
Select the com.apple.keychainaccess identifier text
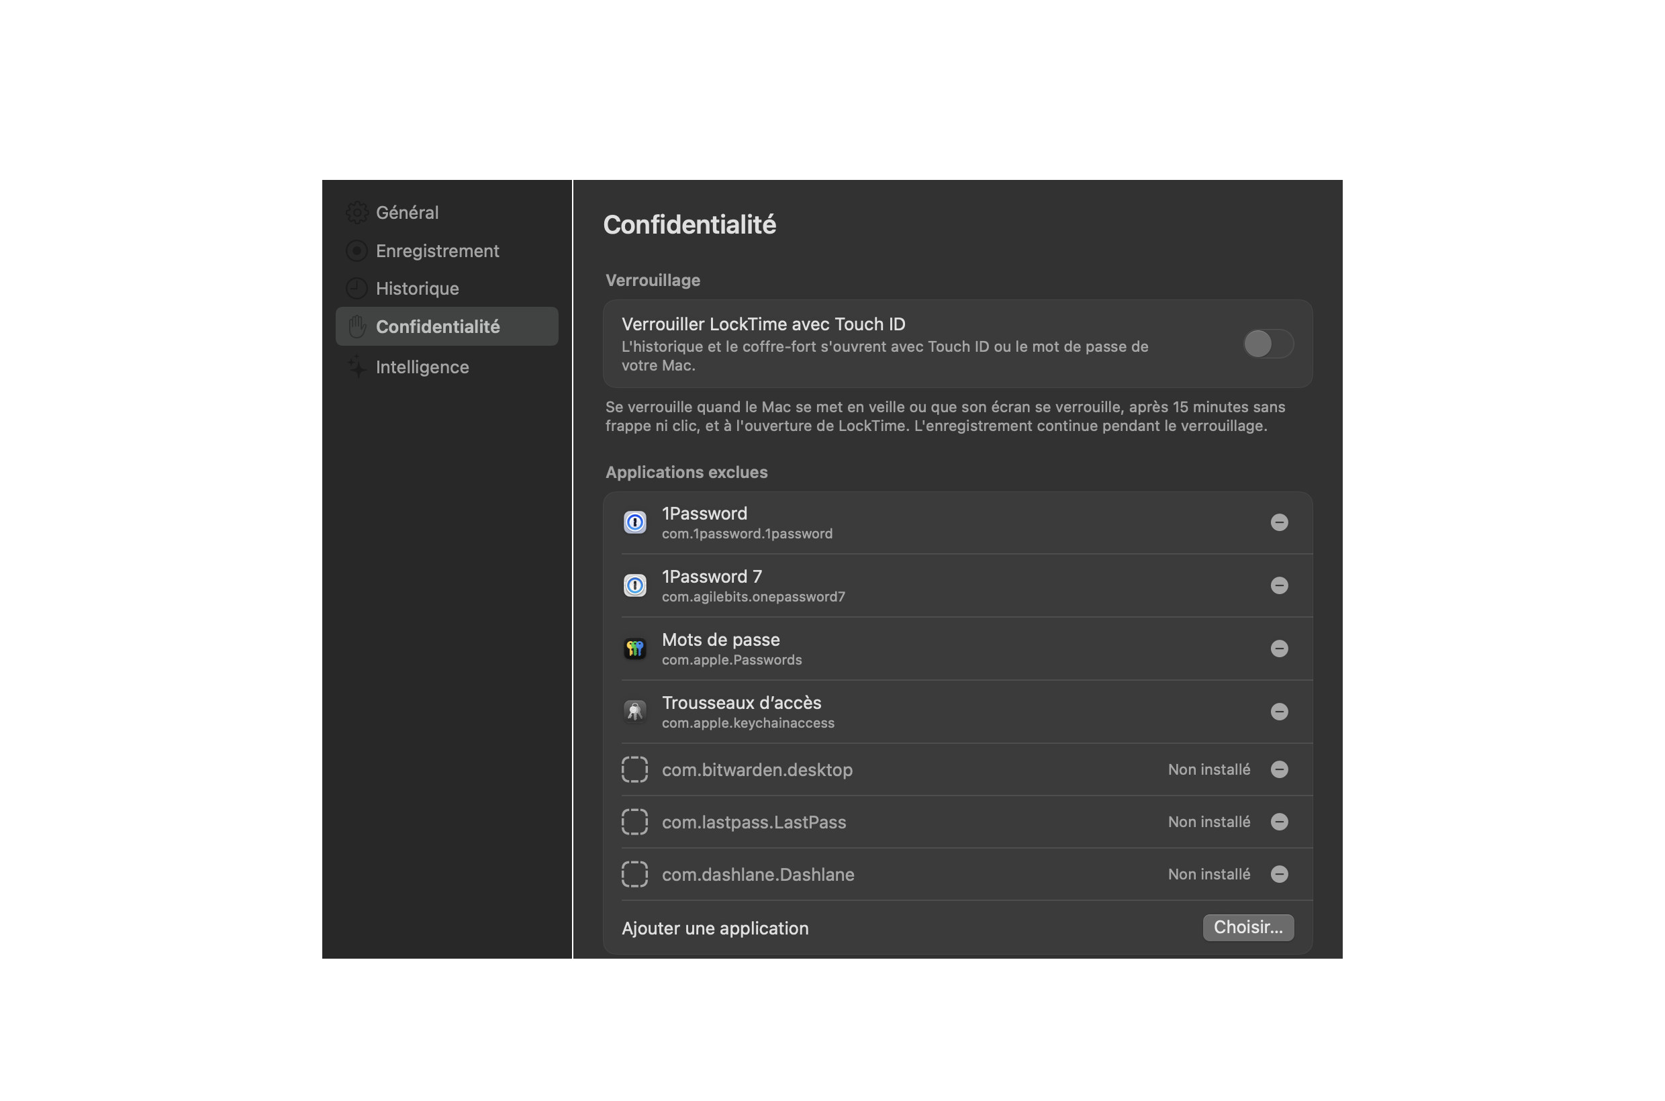pyautogui.click(x=748, y=723)
